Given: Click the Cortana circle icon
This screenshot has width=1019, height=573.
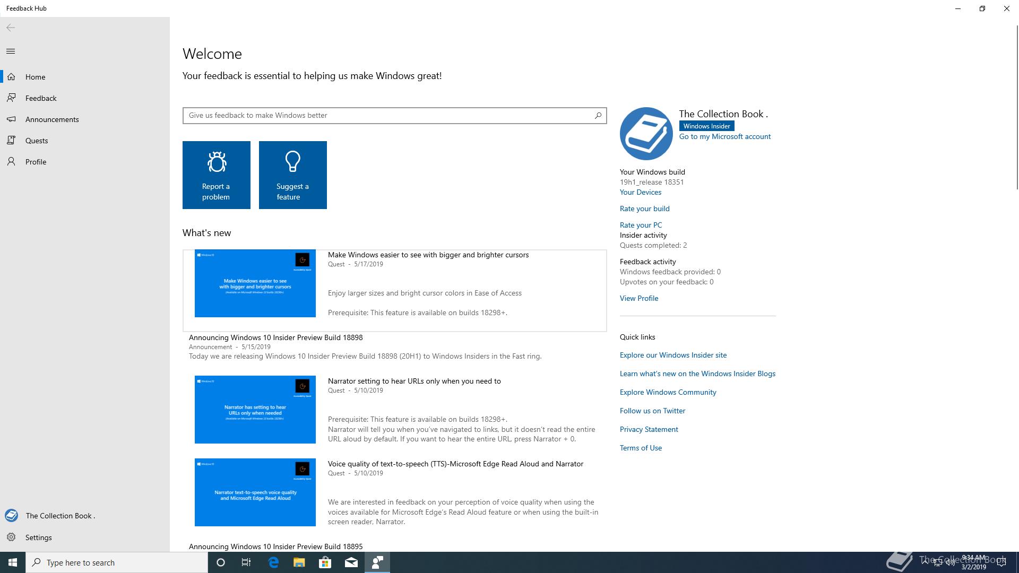Looking at the screenshot, I should click(221, 562).
